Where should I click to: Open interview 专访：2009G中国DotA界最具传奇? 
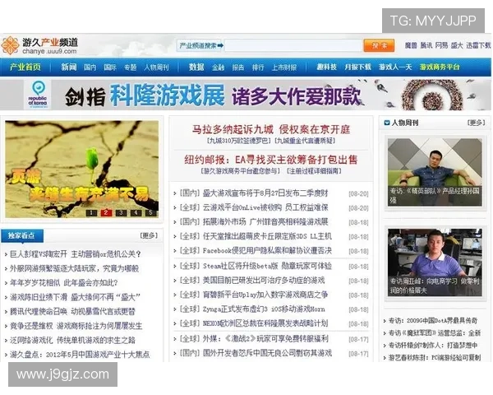point(433,321)
